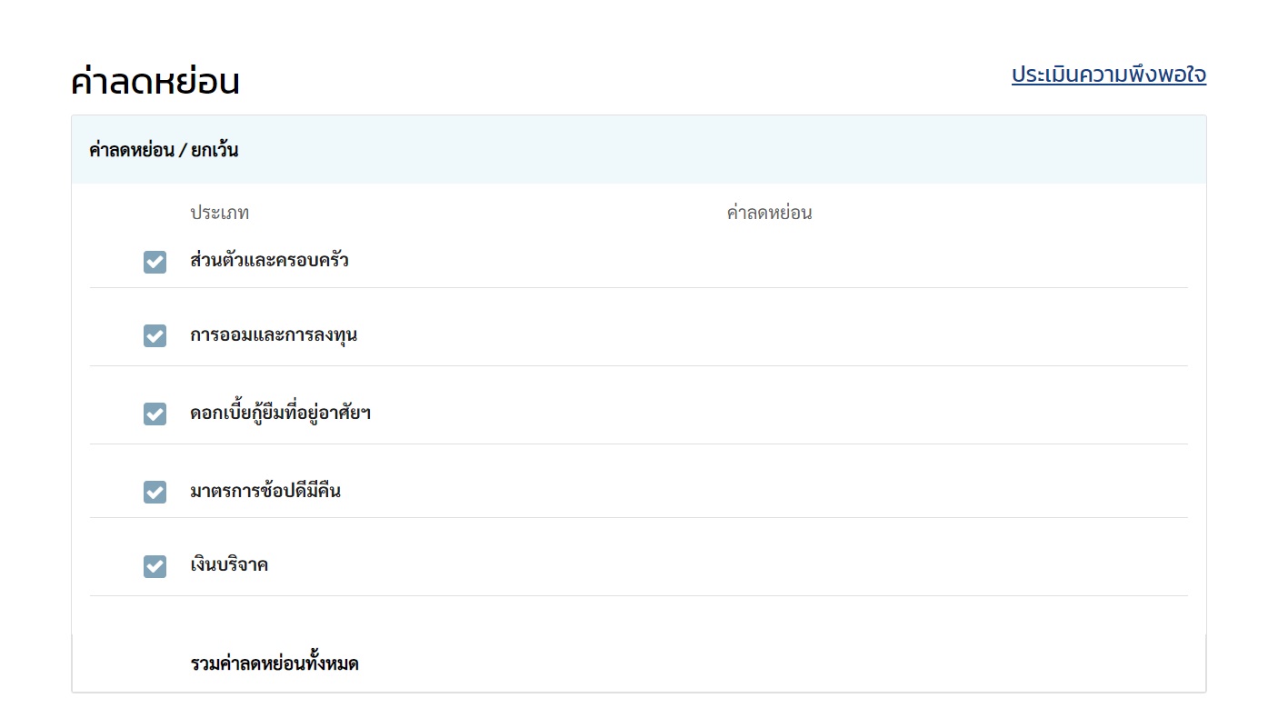Toggle the การออมและการลงทุน checkbox
Viewport: 1278px width, 718px height.
(x=155, y=335)
